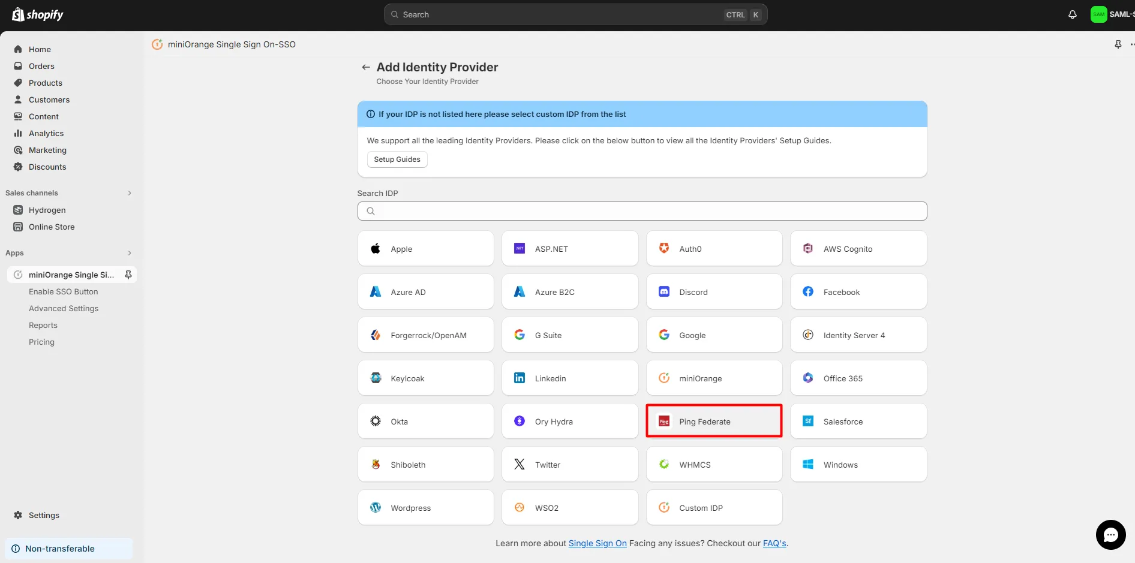Open the Single Sign On link

[x=597, y=543]
